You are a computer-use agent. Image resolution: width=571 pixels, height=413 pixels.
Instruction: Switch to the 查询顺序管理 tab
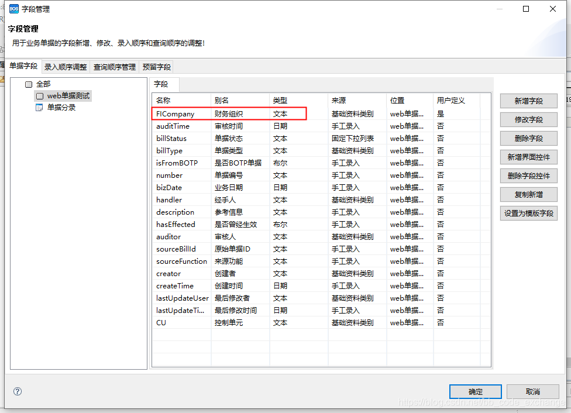pyautogui.click(x=114, y=67)
